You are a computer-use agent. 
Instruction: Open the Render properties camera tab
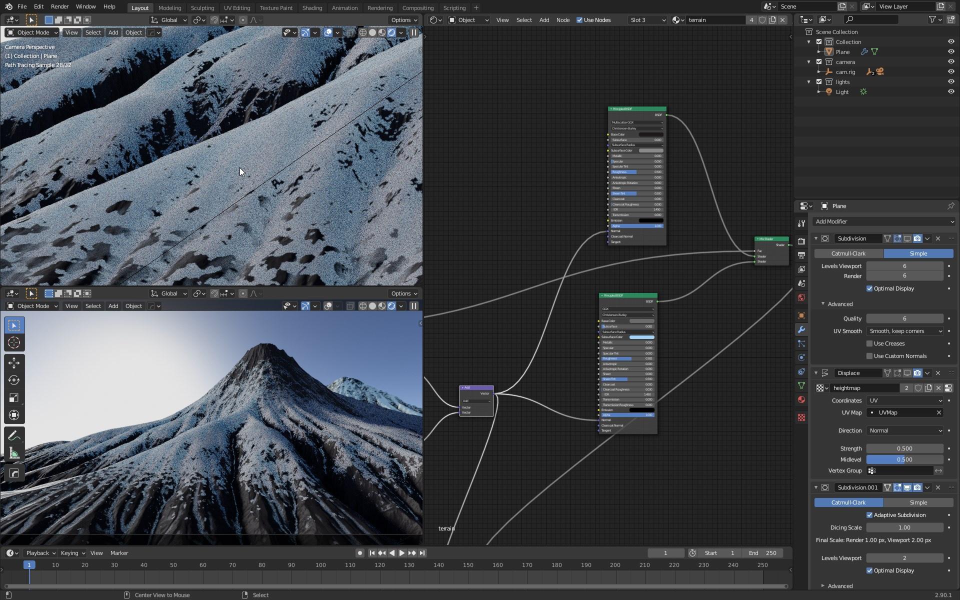[801, 241]
